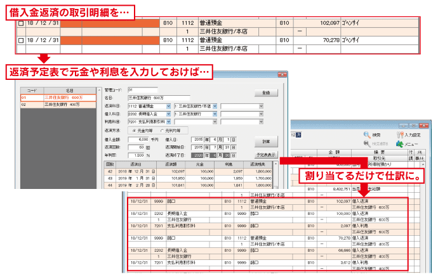Click the 借入金額 input field
The width and height of the screenshot is (438, 279).
(x=138, y=139)
